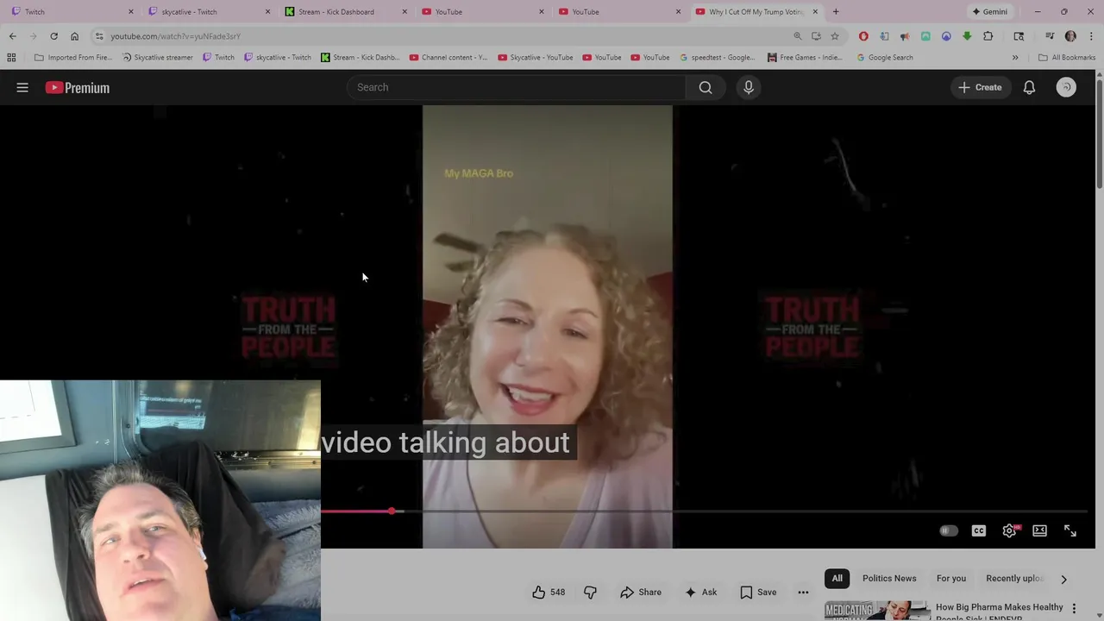Image resolution: width=1104 pixels, height=621 pixels.
Task: Start voice search with the microphone
Action: pos(749,87)
